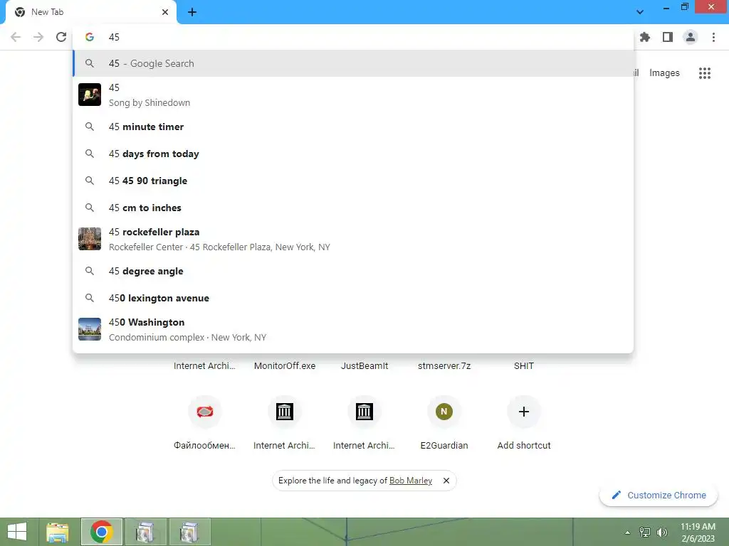Open the Internet Archive shortcut beside Файлообмен
The image size is (729, 546).
pyautogui.click(x=285, y=412)
